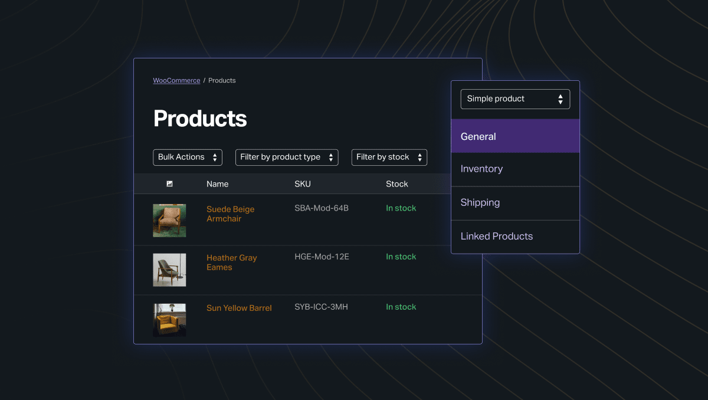Switch to the Inventory tab
Screen dimensions: 708x400
(516, 169)
